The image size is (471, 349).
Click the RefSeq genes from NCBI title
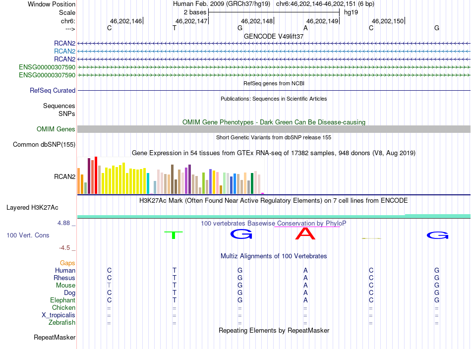274,83
